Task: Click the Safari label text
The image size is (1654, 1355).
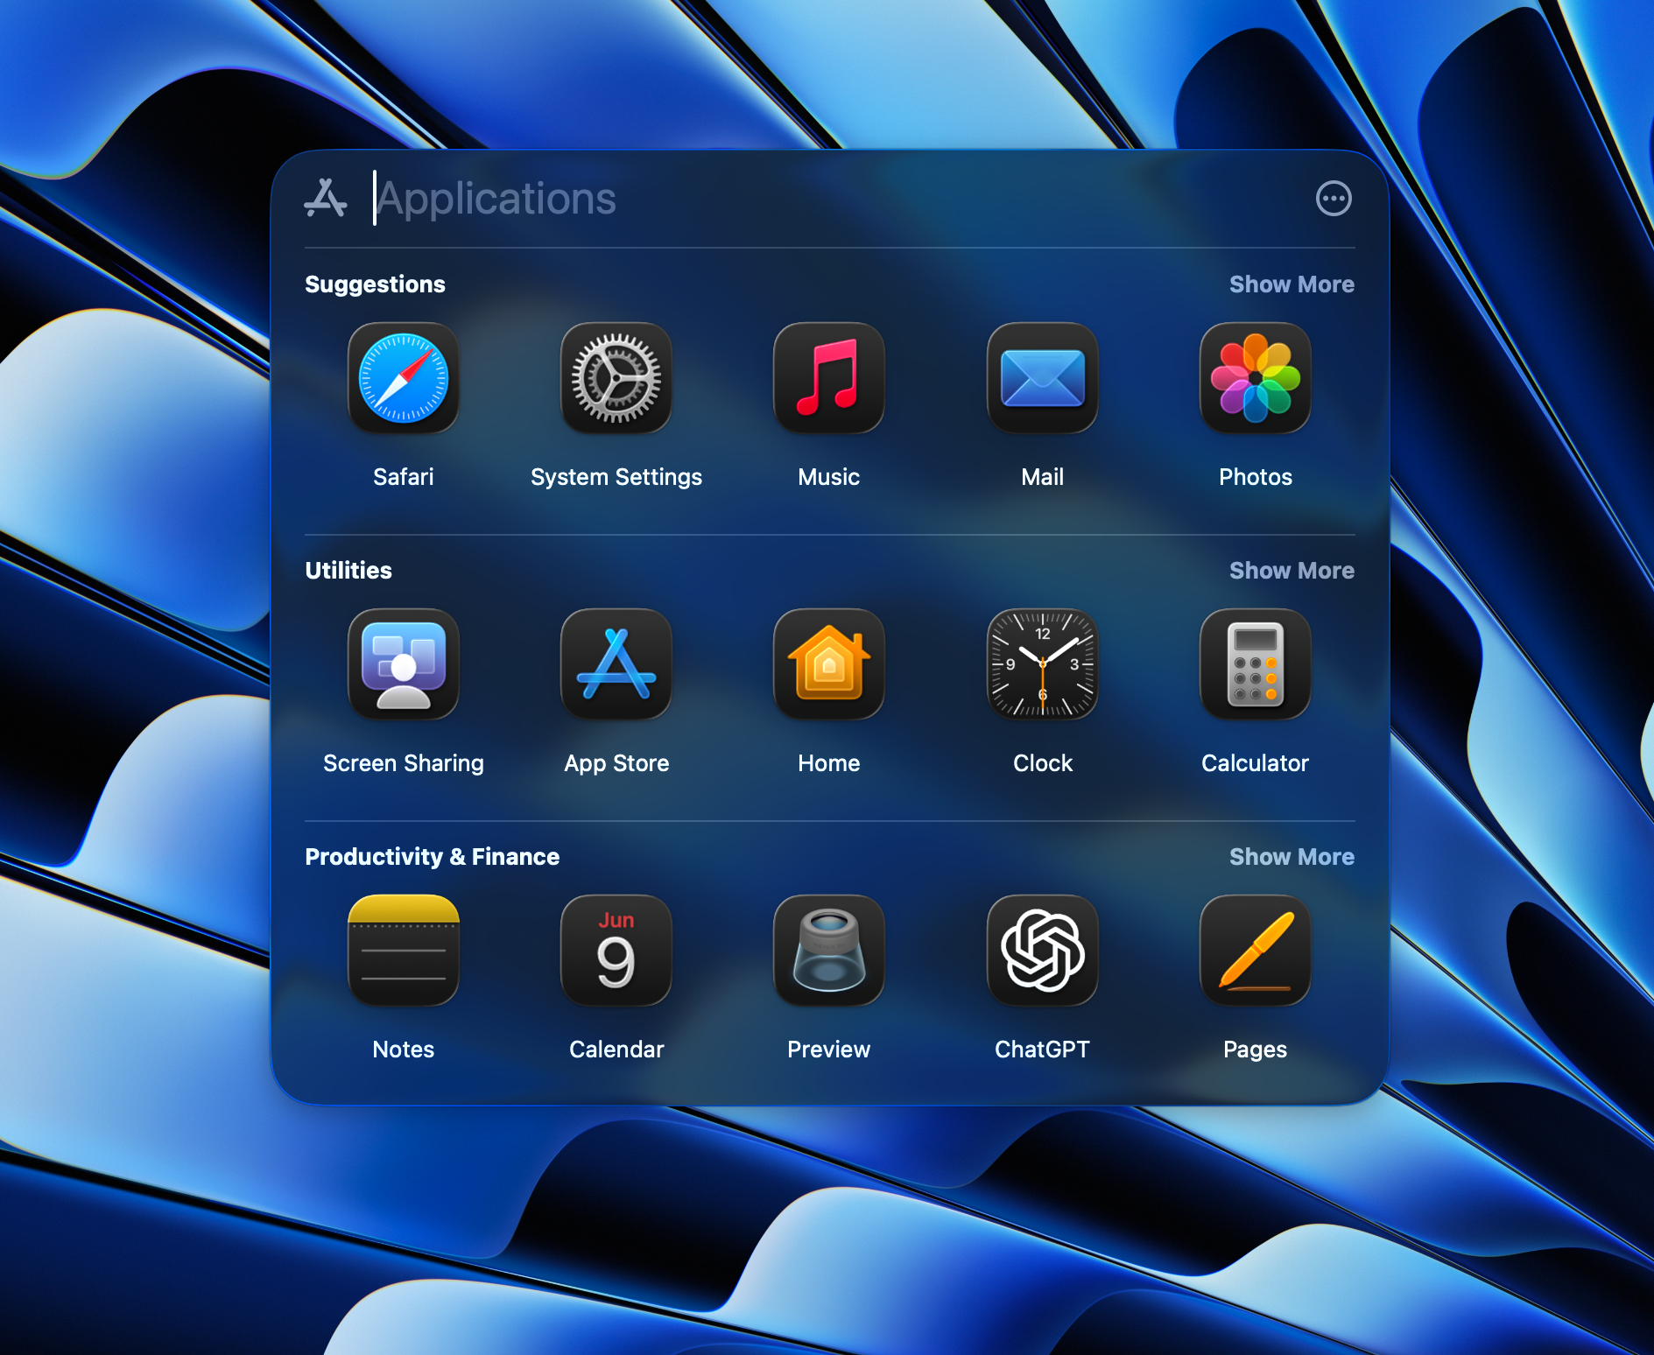Action: 404,477
